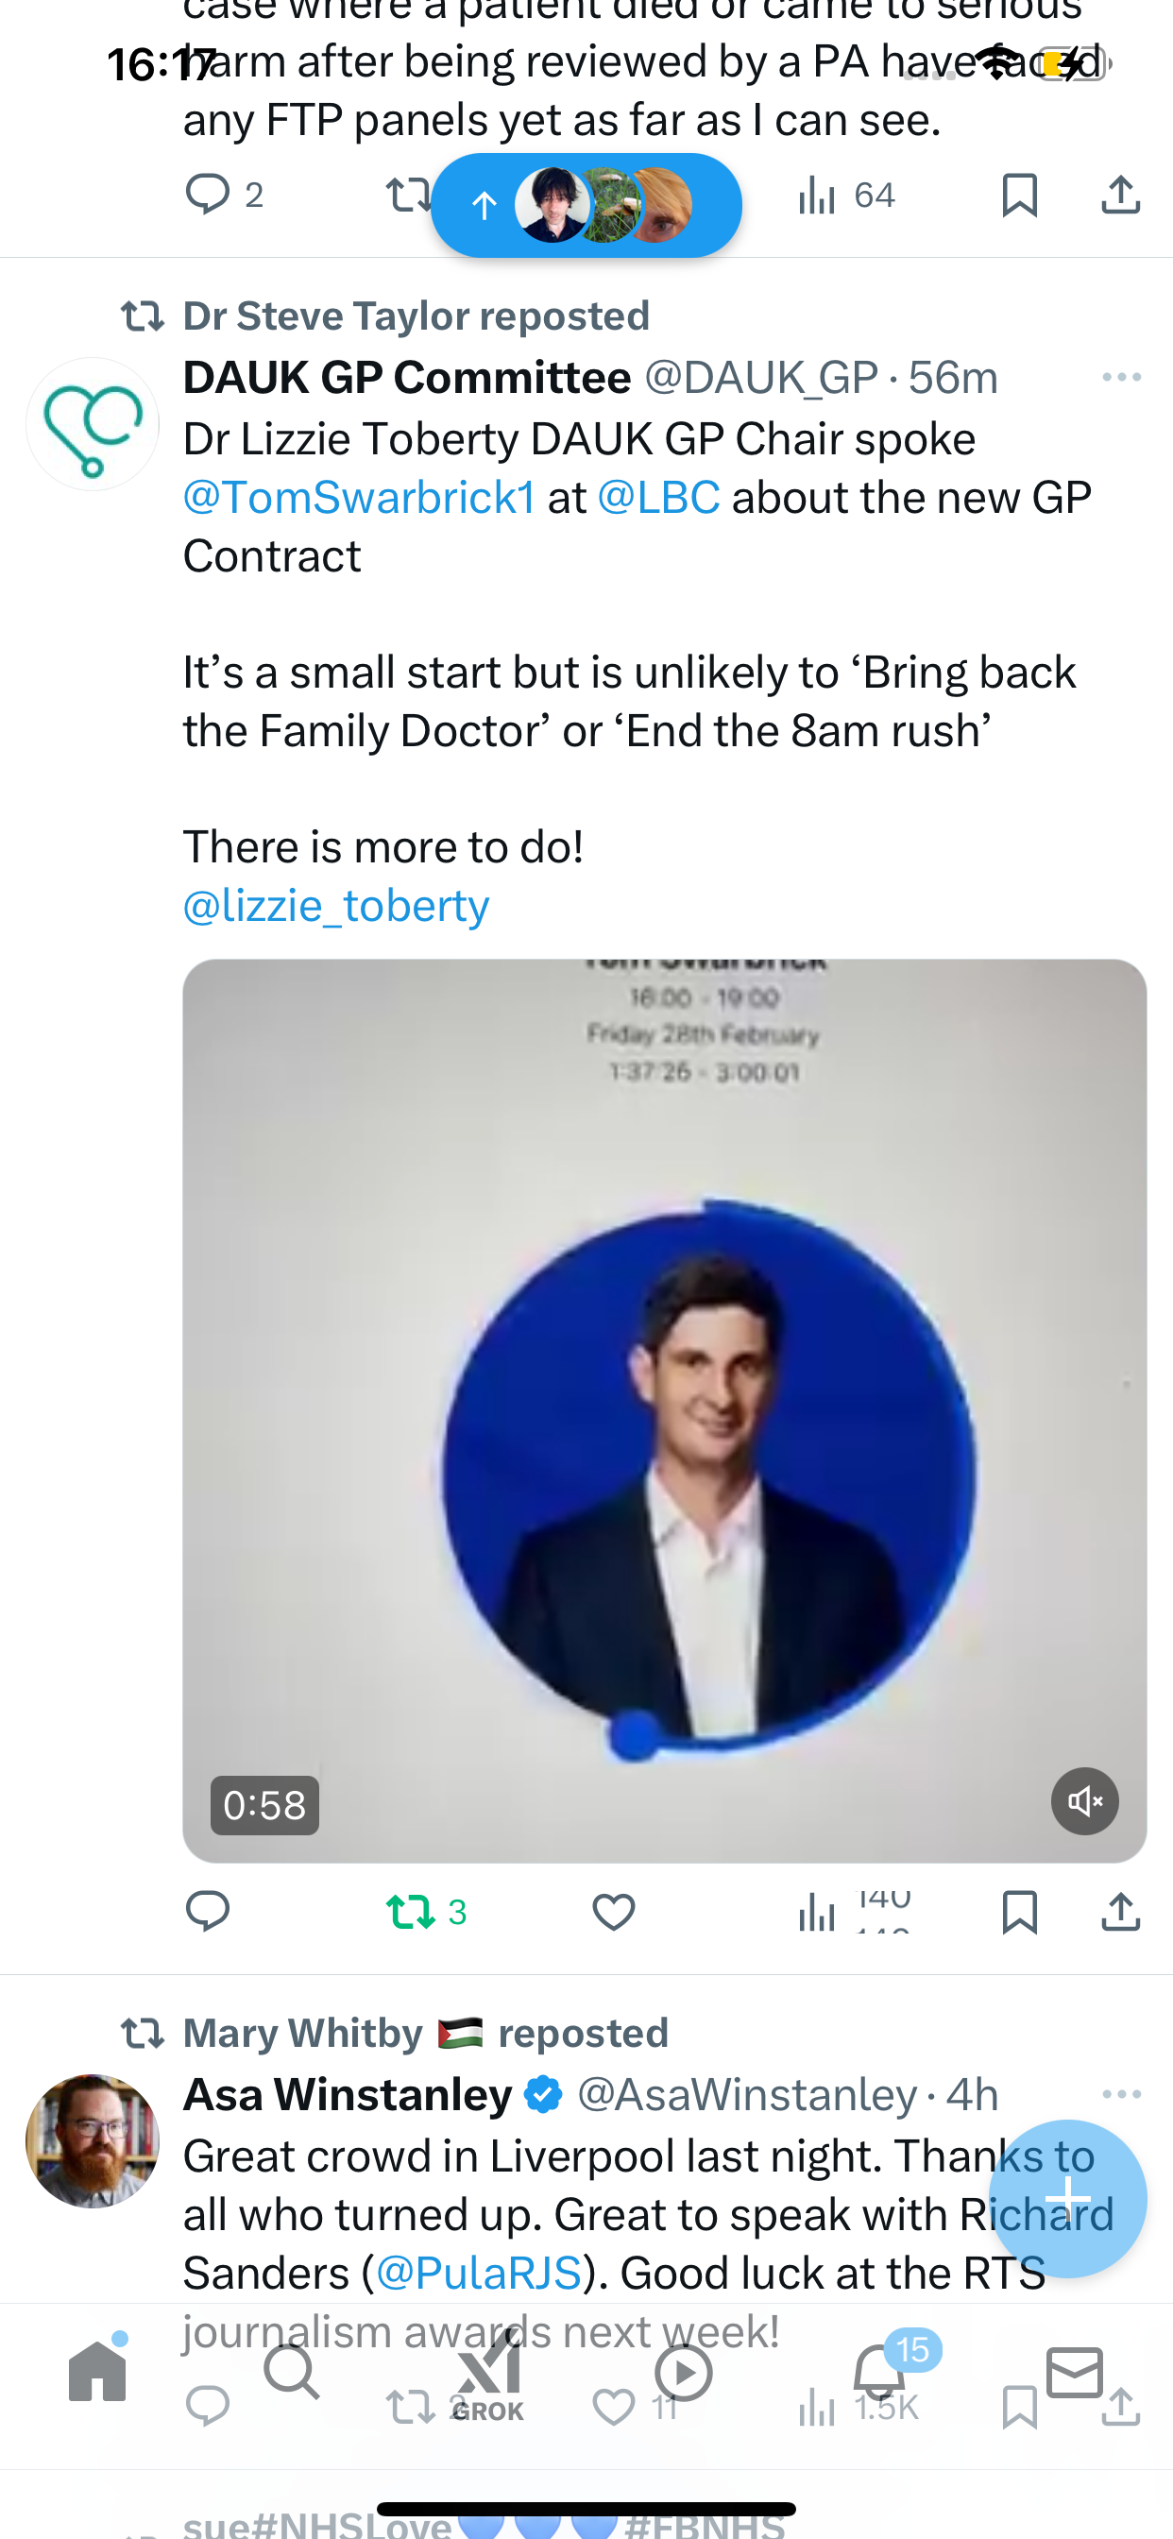Open the @lizzie_toberty mention link
Viewport: 1173px width, 2539px height.
pos(336,906)
